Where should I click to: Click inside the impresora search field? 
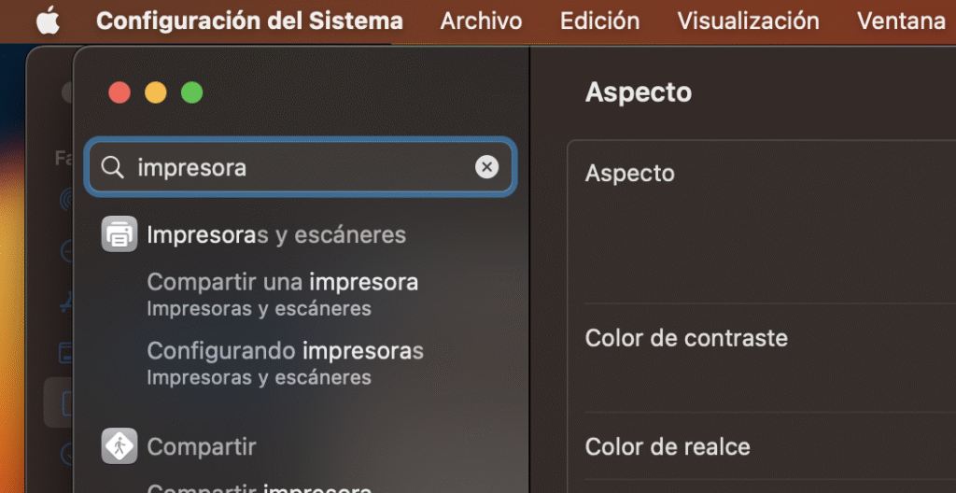pos(299,167)
